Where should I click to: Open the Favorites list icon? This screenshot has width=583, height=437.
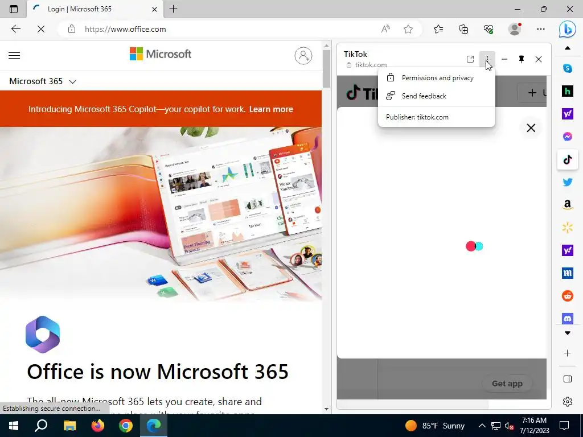coord(438,29)
